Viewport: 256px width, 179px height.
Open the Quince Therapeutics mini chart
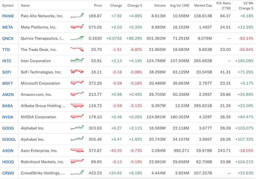77,38
